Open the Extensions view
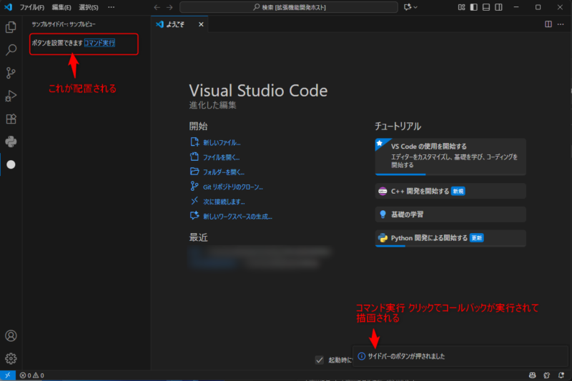 [x=11, y=119]
